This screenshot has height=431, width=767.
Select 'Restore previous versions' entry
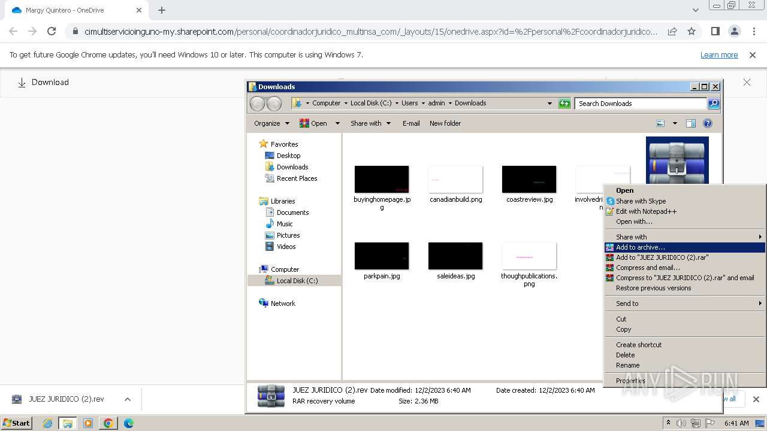pos(684,288)
